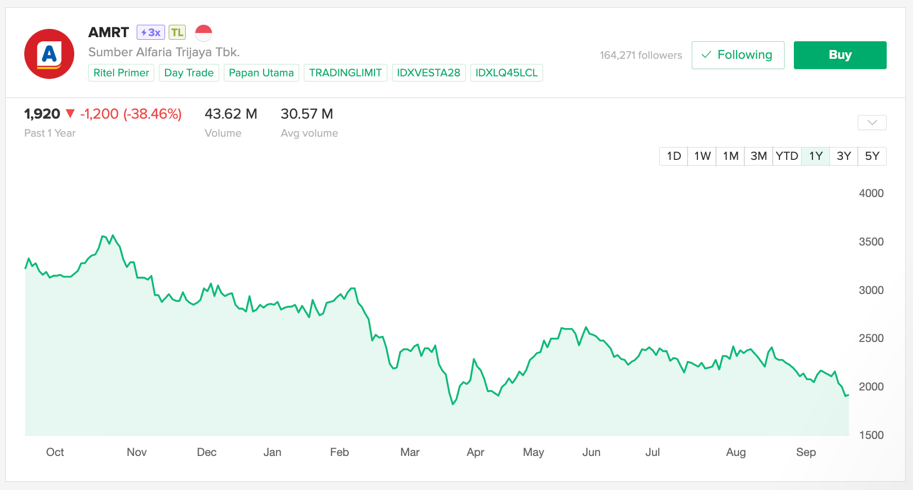Click the Sep label on the chart axis

(x=806, y=452)
